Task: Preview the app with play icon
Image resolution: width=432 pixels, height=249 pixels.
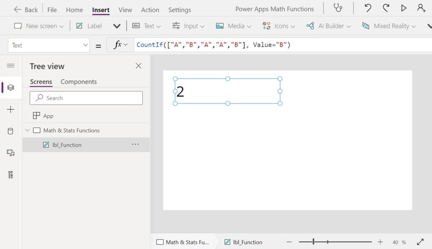Action: [x=404, y=8]
